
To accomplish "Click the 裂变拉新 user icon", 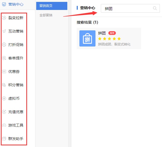I will point(4,18).
